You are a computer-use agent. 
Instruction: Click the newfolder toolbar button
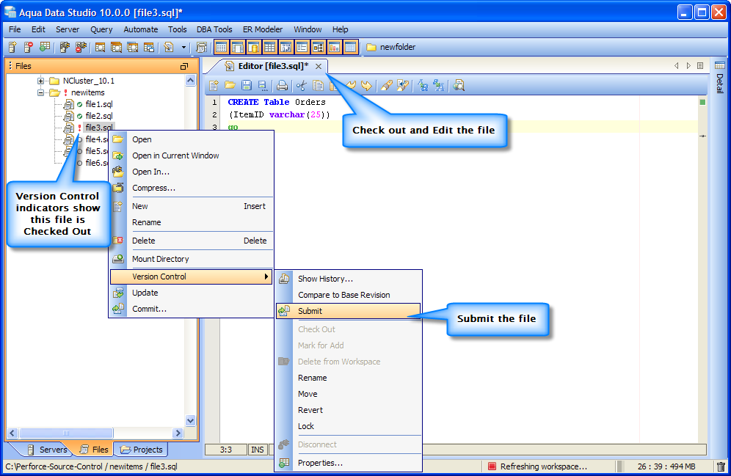point(391,47)
